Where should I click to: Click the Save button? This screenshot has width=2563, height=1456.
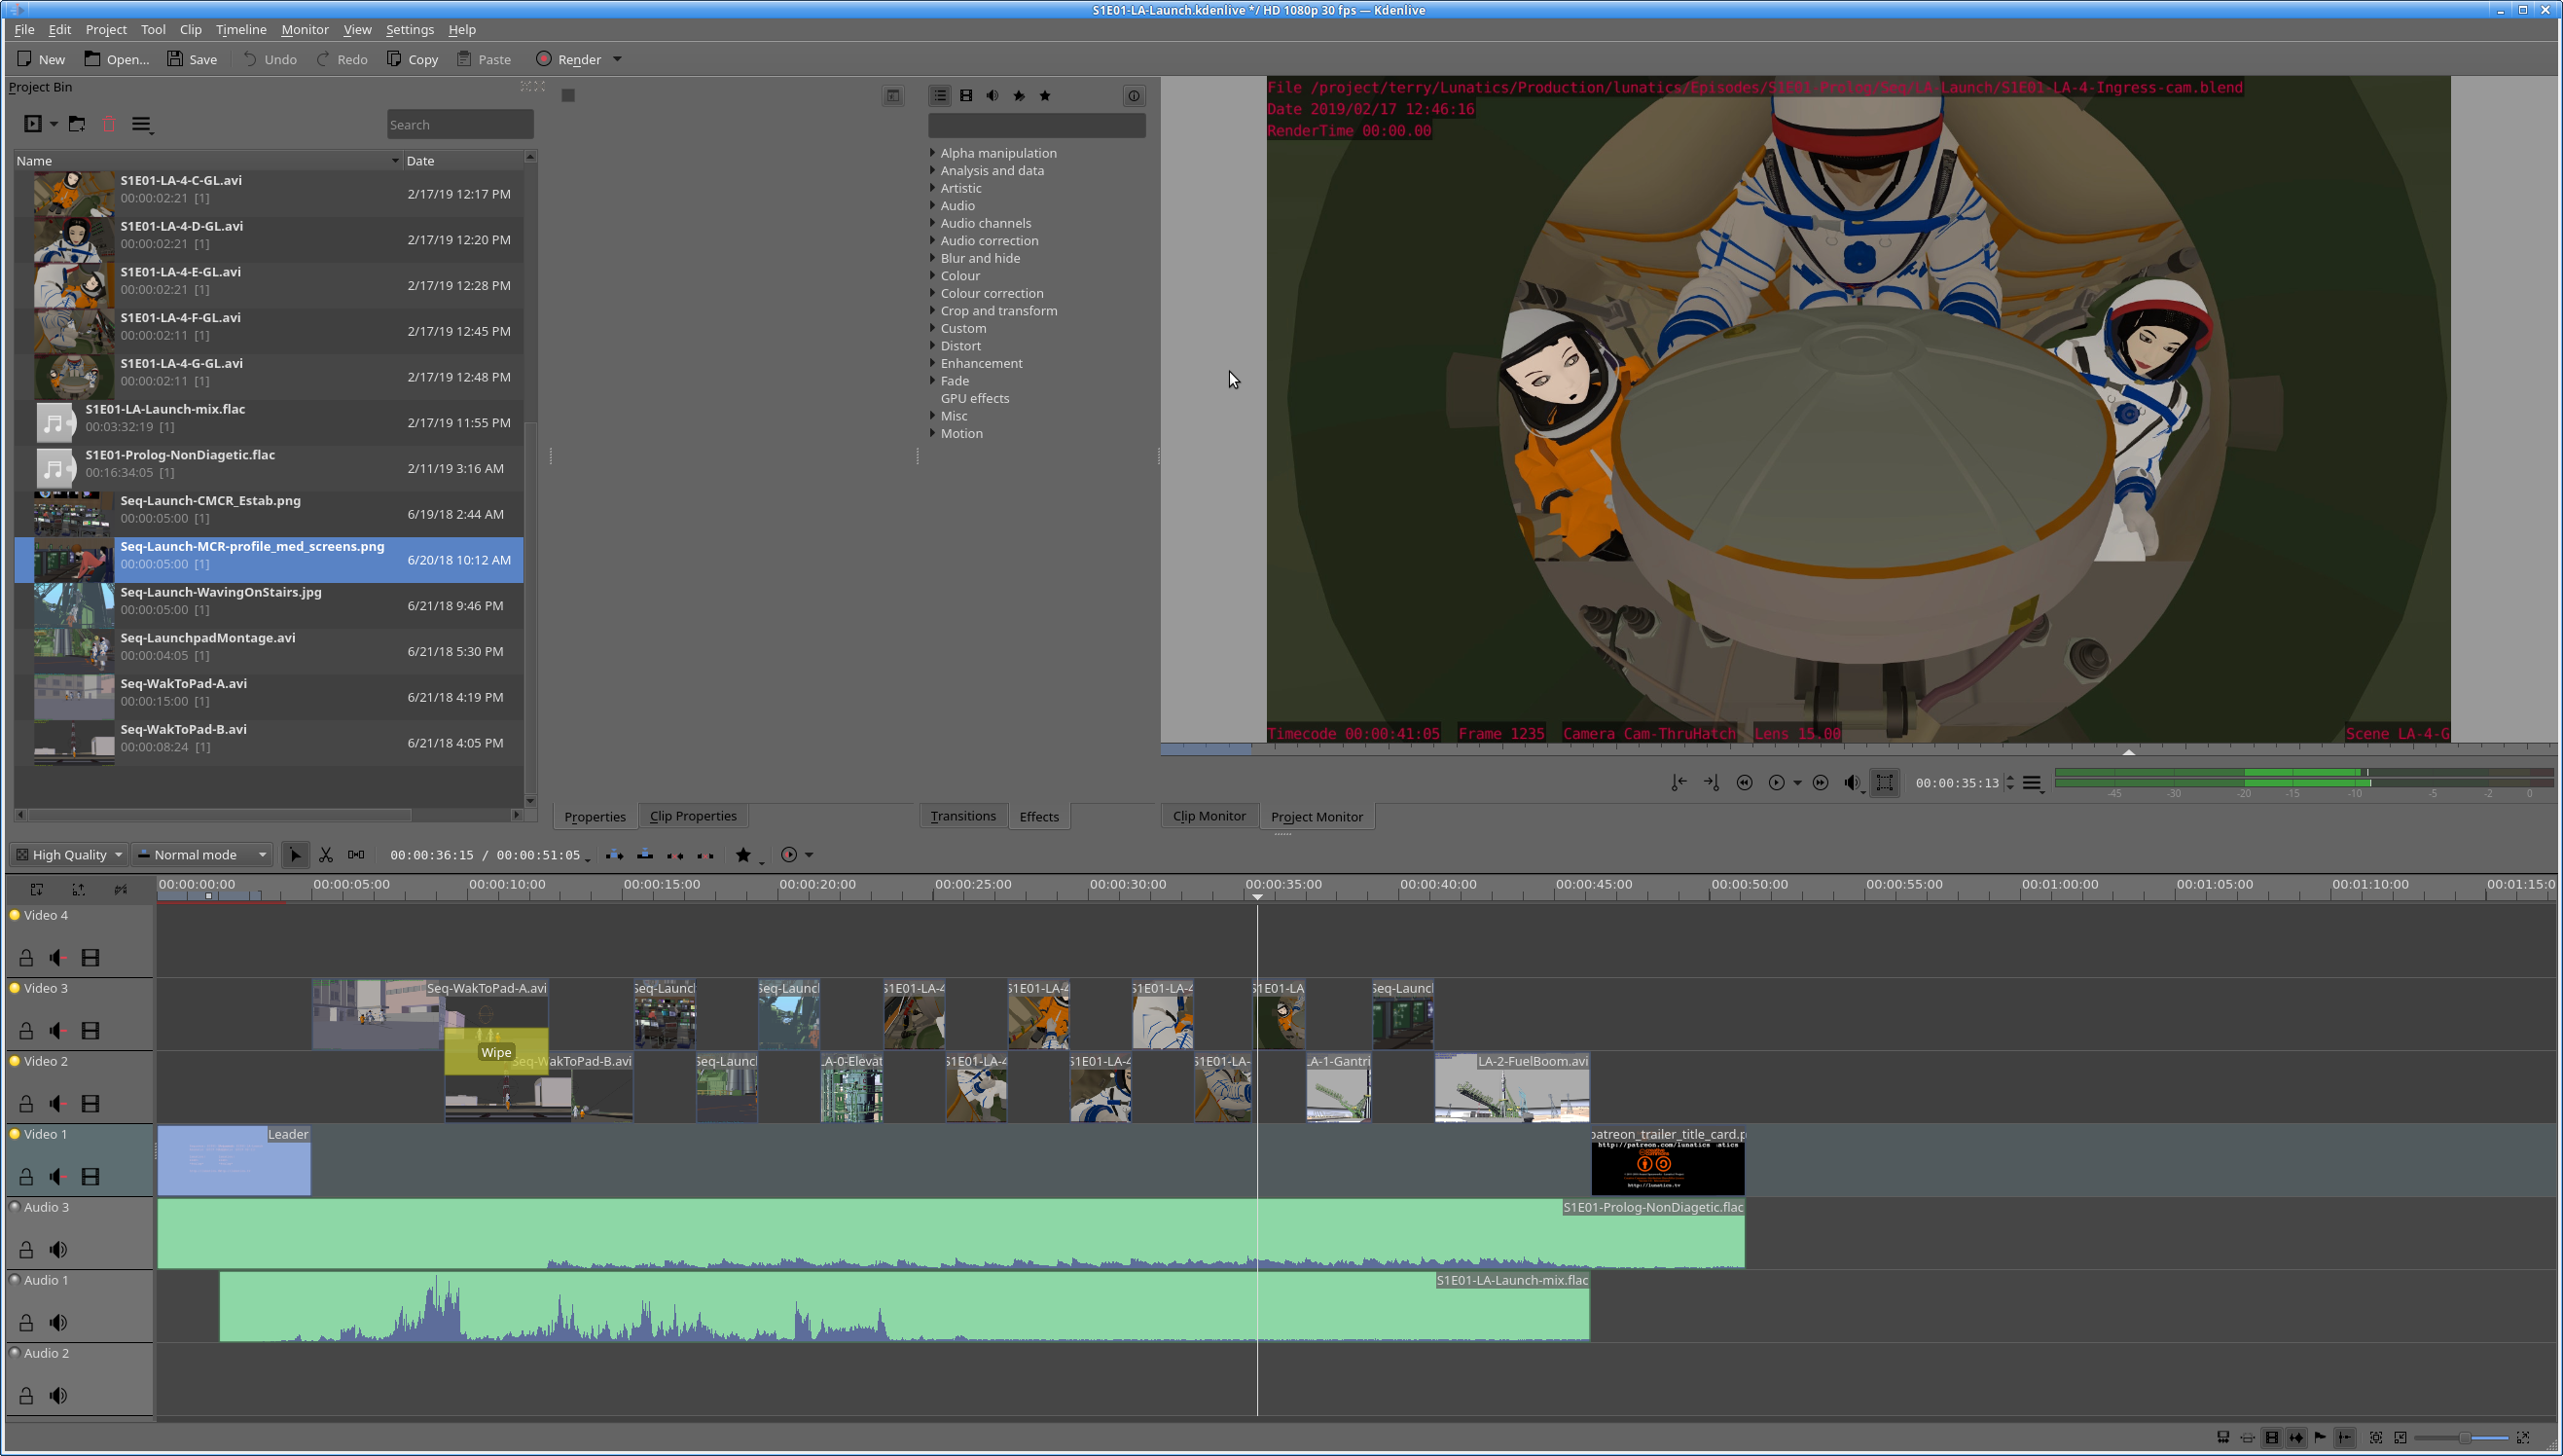pos(192,59)
